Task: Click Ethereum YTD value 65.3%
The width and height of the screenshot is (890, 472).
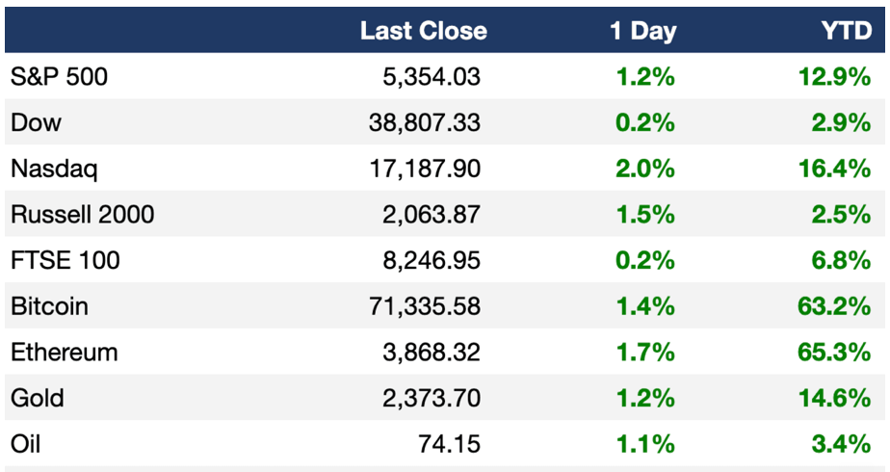Action: pyautogui.click(x=834, y=353)
